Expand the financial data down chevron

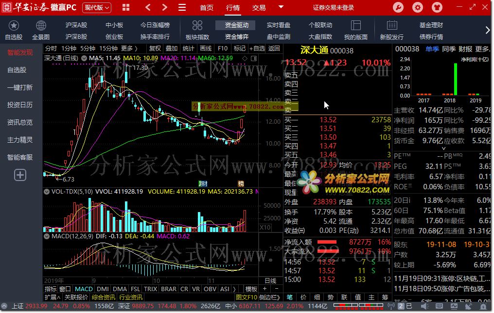click(443, 148)
